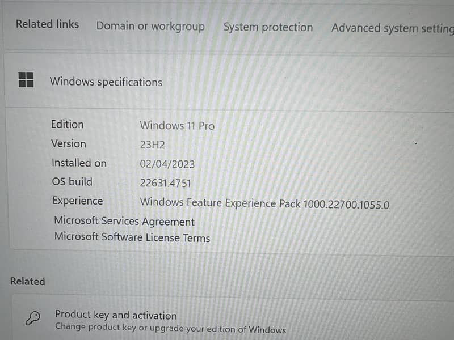The width and height of the screenshot is (454, 340).
Task: Open the System protection link
Action: point(268,27)
